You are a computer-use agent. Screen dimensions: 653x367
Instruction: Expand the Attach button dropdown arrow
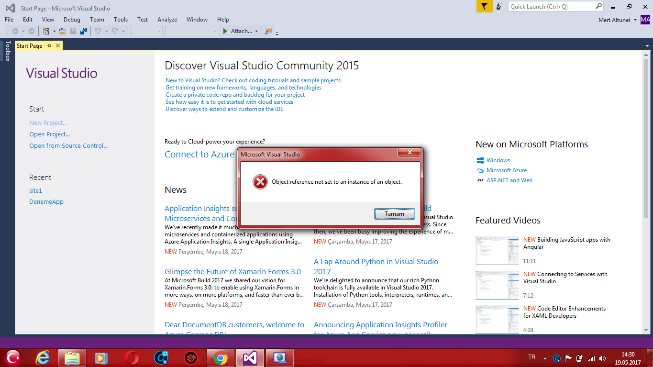(256, 31)
